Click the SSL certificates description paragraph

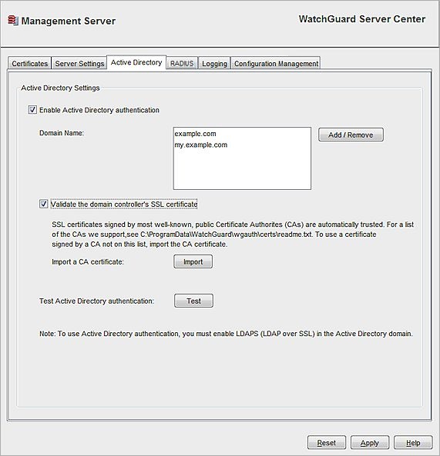point(233,235)
